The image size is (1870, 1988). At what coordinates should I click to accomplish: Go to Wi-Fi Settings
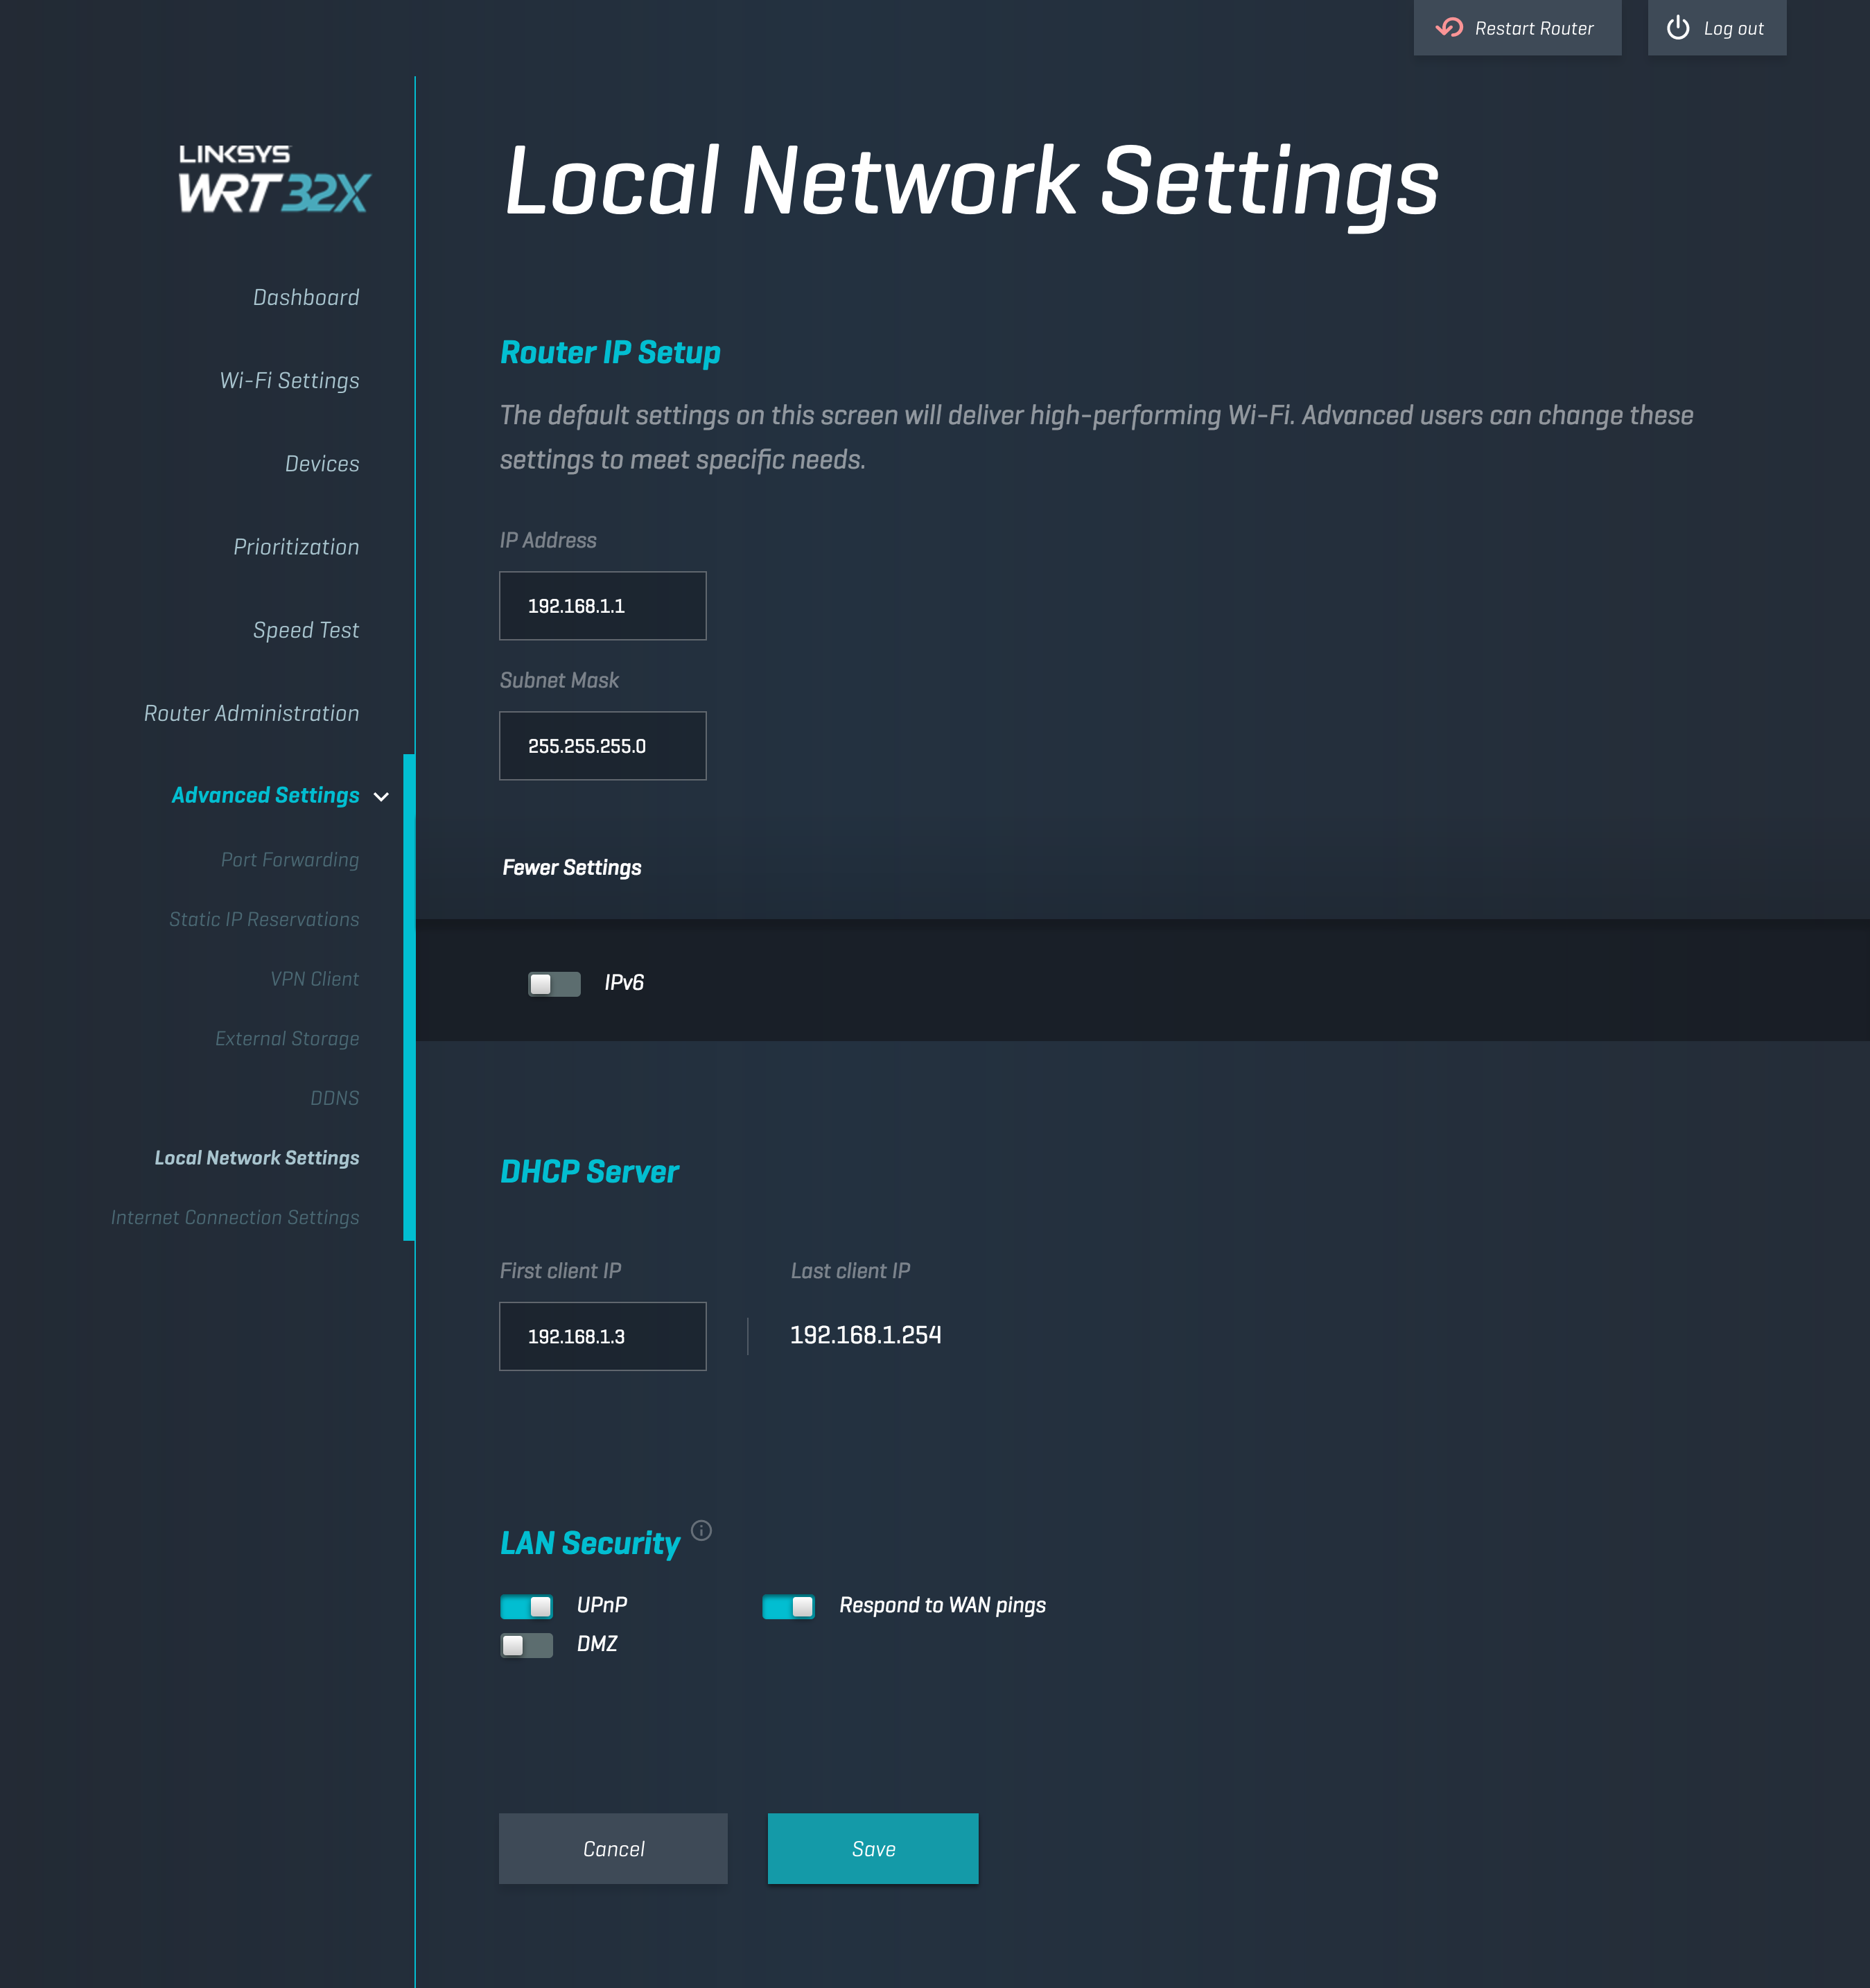[289, 381]
